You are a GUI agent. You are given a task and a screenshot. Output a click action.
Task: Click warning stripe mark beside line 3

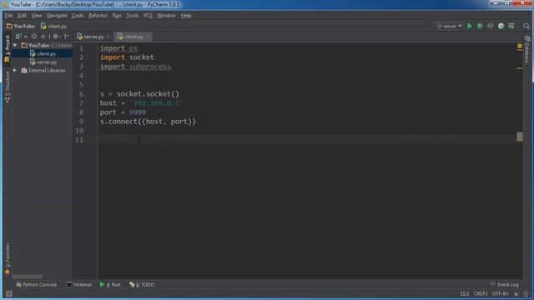pos(519,68)
